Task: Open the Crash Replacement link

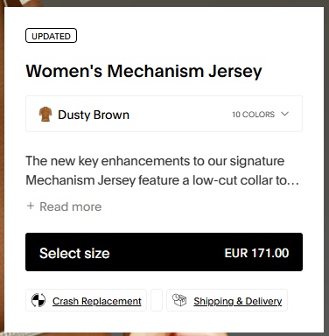Action: pos(97,301)
